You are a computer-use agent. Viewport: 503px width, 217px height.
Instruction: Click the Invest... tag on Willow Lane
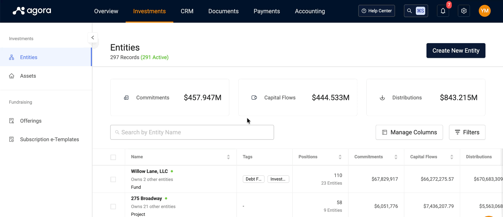pos(278,179)
